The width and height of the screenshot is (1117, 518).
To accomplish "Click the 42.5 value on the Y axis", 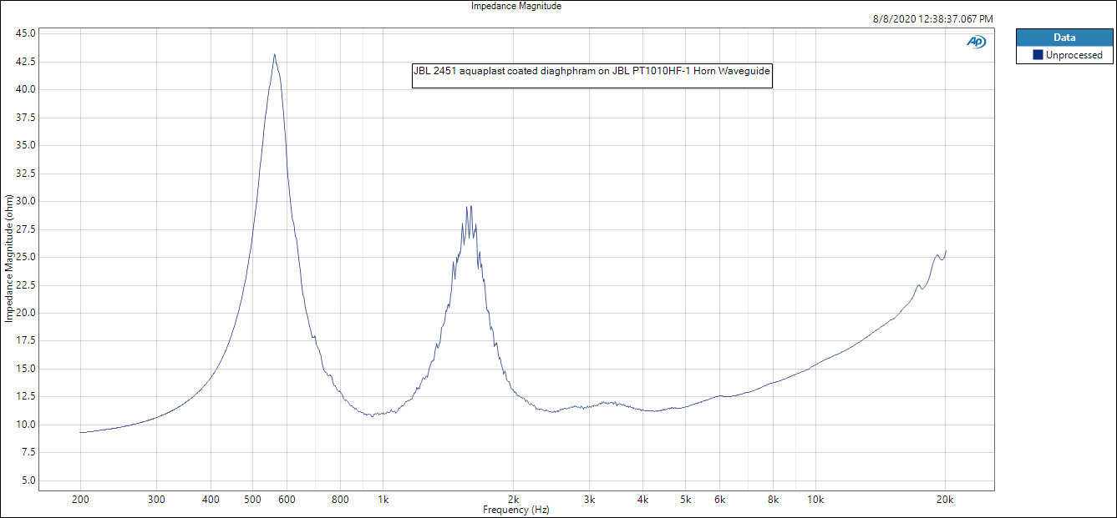I will point(26,62).
